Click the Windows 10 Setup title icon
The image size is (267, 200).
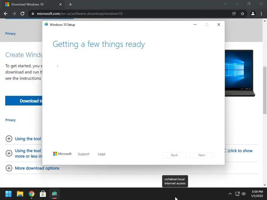[46, 24]
